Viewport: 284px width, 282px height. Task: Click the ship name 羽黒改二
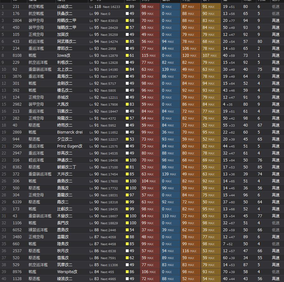pos(65,111)
